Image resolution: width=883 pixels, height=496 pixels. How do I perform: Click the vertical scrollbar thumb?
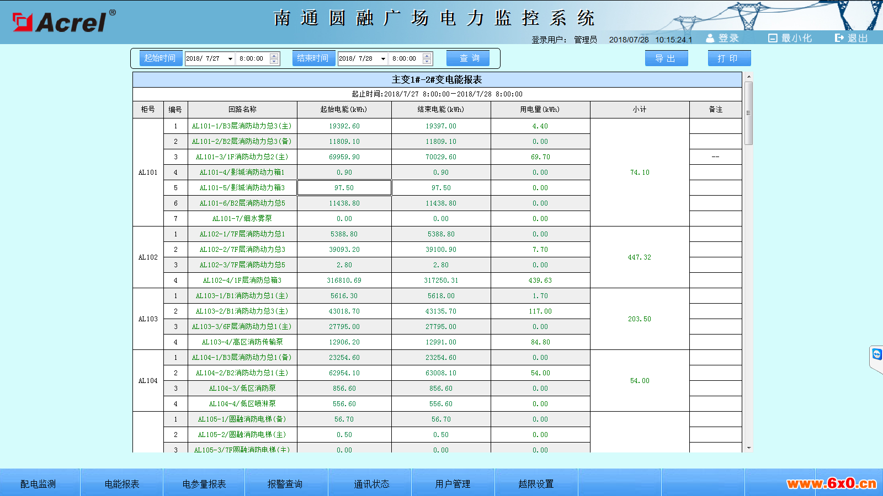[x=748, y=113]
